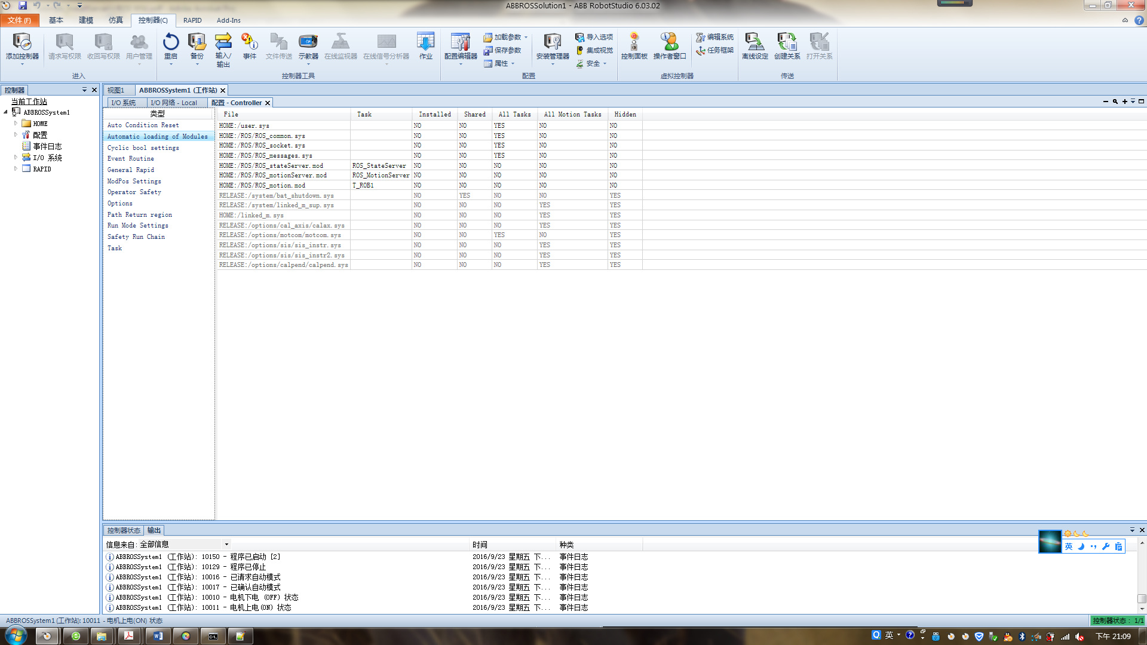Image resolution: width=1147 pixels, height=645 pixels.
Task: Switch to the 建模 ribbon tab
Action: click(x=86, y=20)
